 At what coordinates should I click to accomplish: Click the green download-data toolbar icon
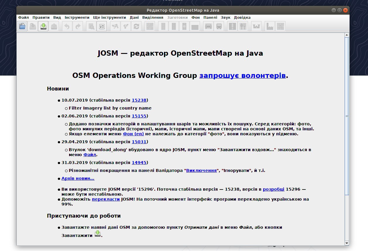[x=43, y=26]
